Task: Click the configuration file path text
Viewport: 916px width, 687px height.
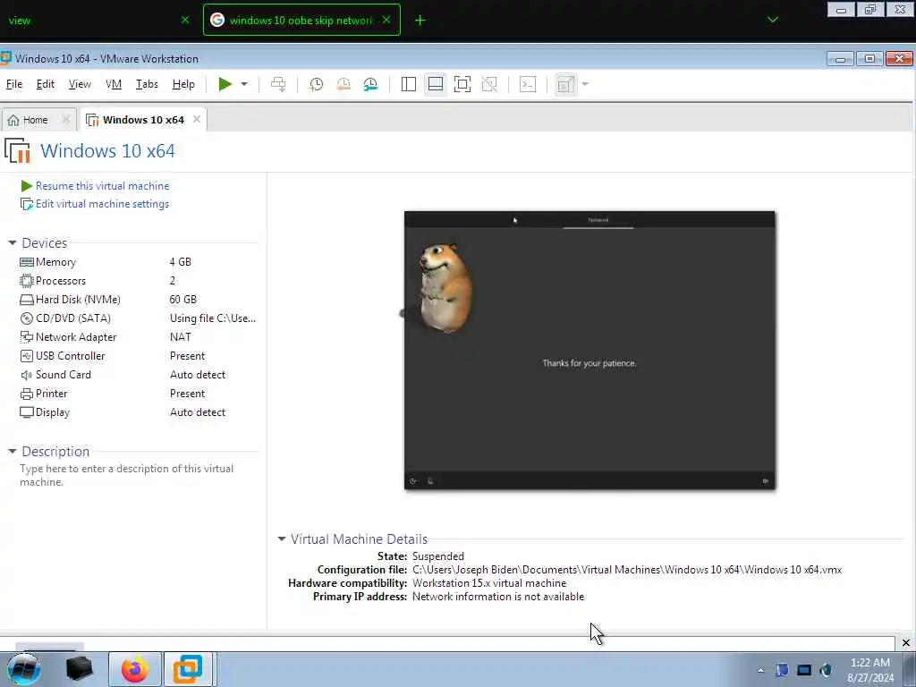Action: [627, 570]
